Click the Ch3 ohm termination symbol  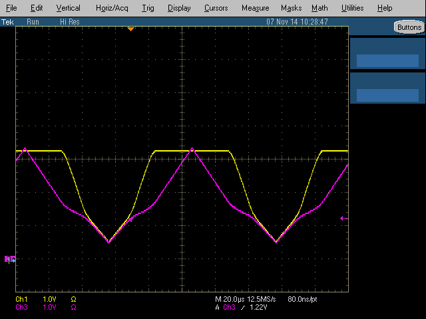pos(73,307)
